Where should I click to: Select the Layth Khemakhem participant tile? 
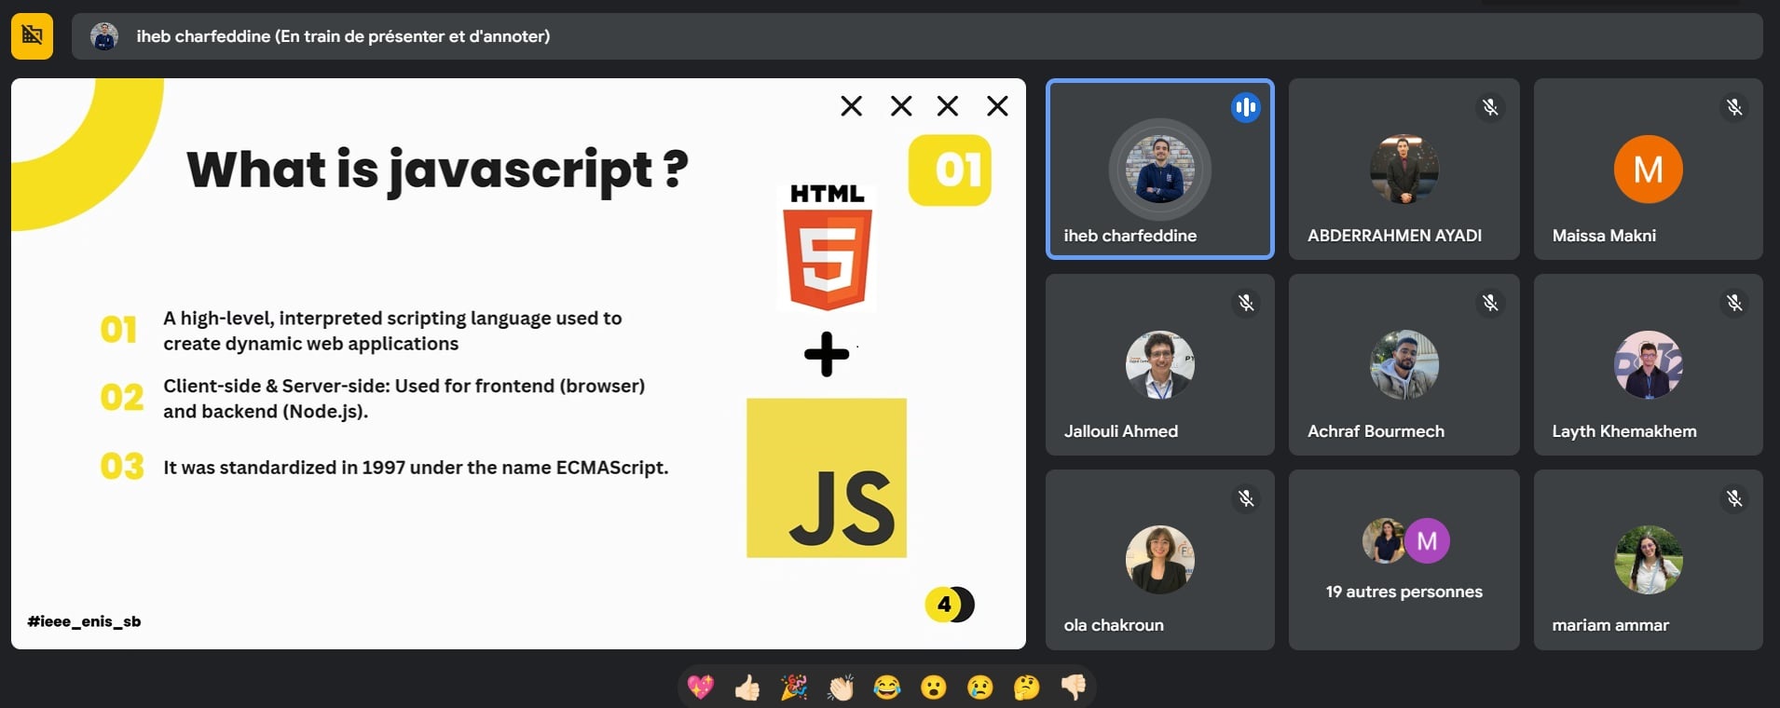[1648, 364]
